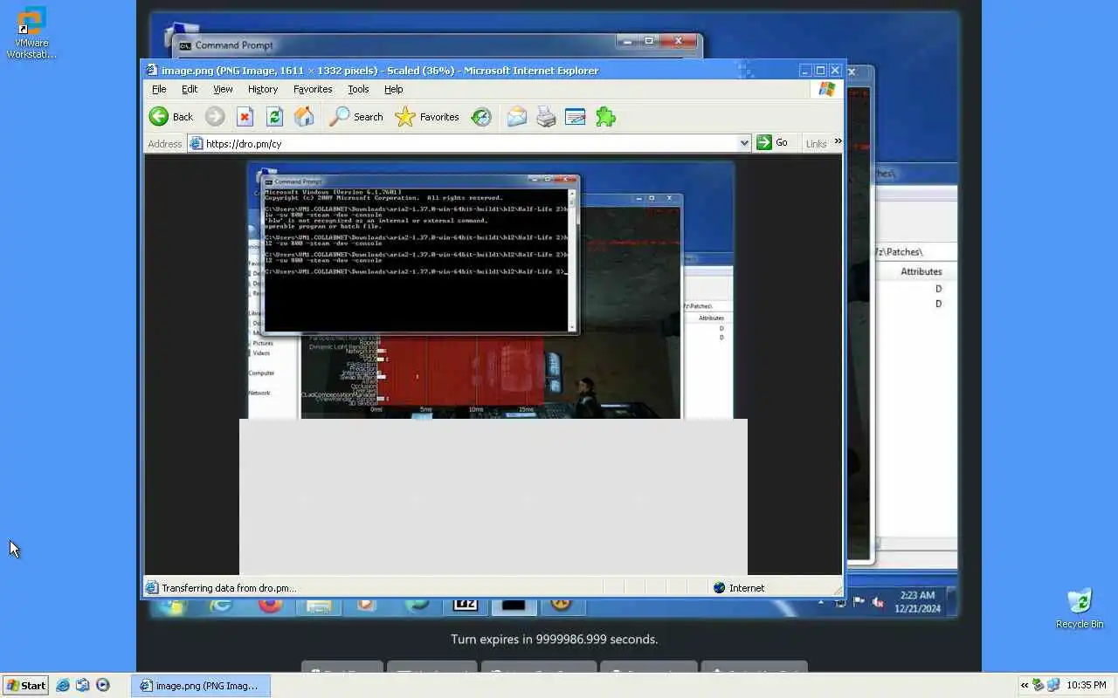
Task: Click the IE icon in the window title bar
Action: click(152, 71)
